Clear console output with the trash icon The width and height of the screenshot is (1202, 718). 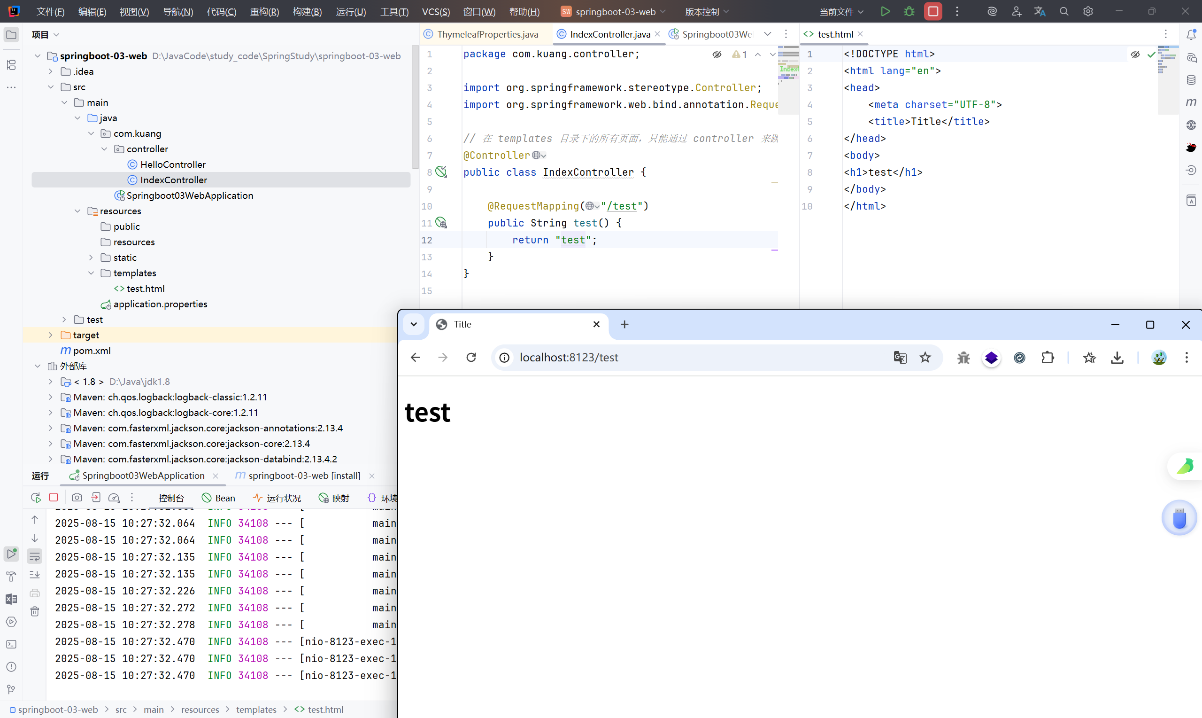coord(35,611)
